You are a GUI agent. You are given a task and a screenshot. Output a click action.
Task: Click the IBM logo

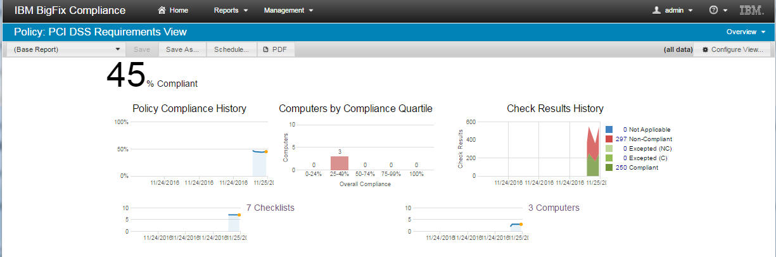click(x=751, y=10)
